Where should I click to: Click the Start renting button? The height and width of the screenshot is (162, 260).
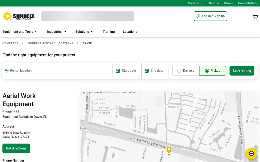(x=242, y=71)
